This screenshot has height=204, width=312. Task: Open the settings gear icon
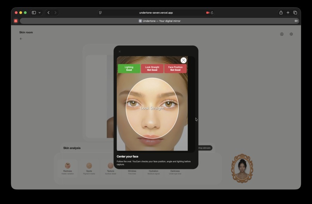pos(291,34)
